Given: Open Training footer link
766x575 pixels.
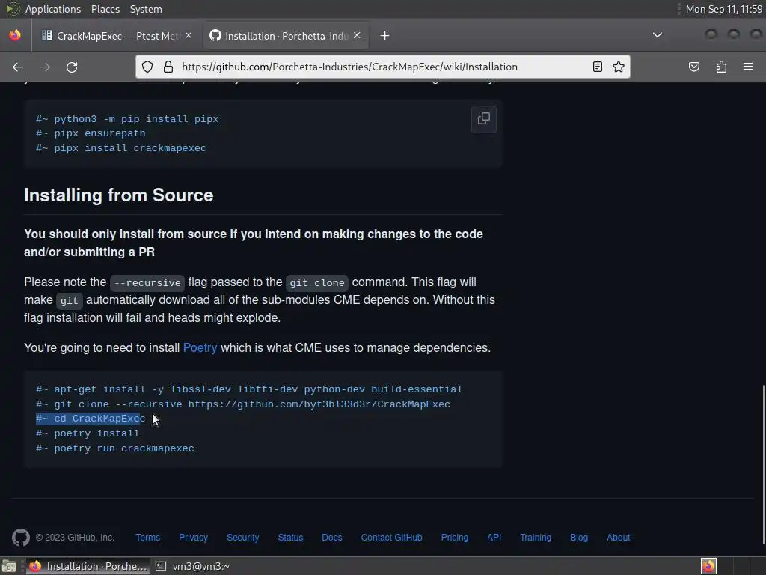Looking at the screenshot, I should point(536,538).
